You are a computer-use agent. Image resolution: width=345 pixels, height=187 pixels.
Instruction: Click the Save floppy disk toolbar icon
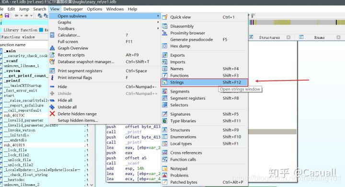(7, 16)
